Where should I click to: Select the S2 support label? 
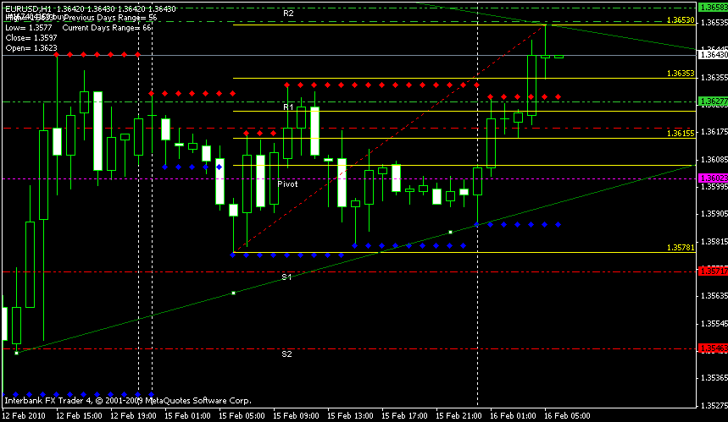tap(286, 354)
